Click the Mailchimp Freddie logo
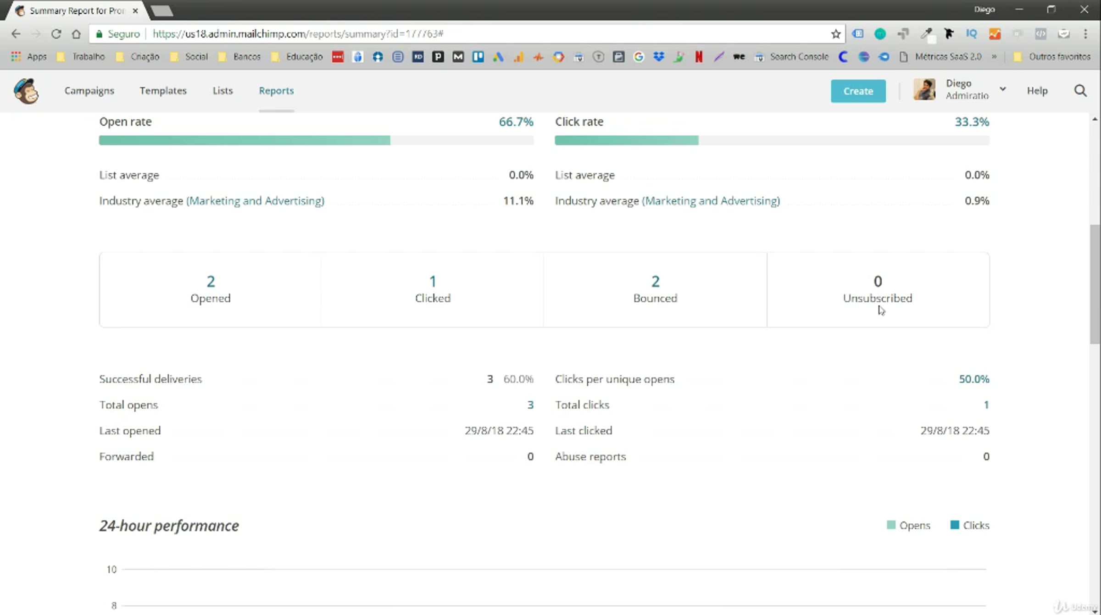The width and height of the screenshot is (1101, 615). tap(26, 91)
